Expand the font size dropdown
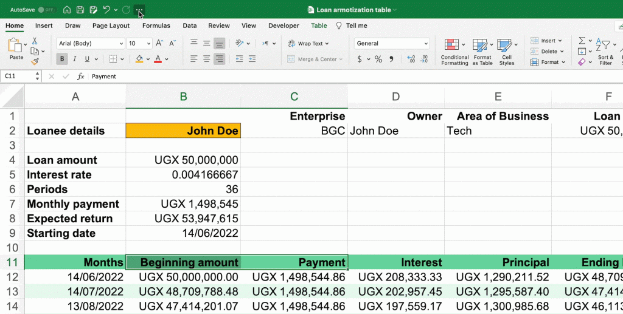 click(148, 43)
